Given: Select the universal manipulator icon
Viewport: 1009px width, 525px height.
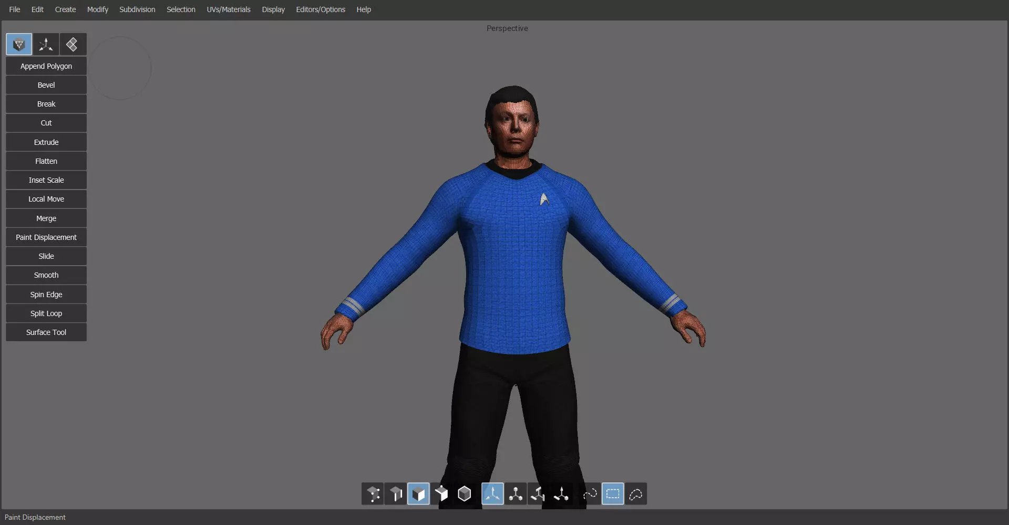Looking at the screenshot, I should [x=492, y=494].
